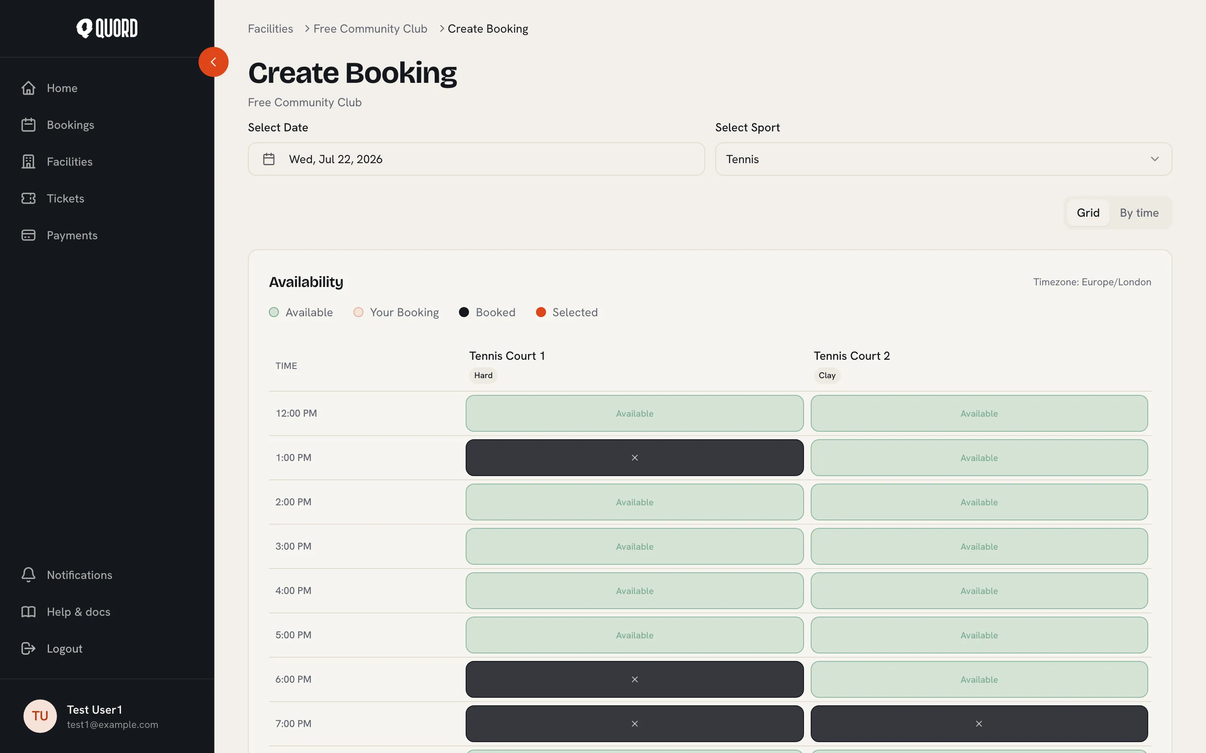Image resolution: width=1206 pixels, height=753 pixels.
Task: Click booked X slot at 6:00 PM Court 1
Action: (x=634, y=679)
